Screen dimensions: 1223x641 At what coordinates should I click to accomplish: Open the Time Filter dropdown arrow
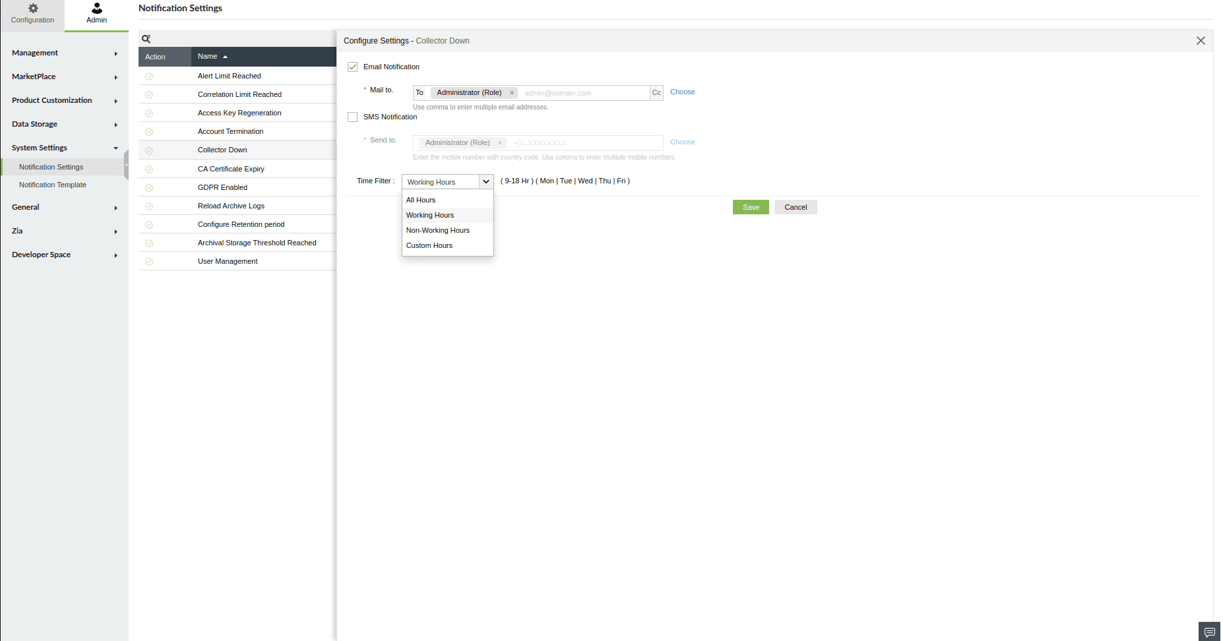[x=486, y=181]
